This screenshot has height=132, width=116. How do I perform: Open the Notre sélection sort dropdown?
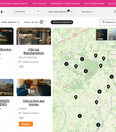point(10,22)
